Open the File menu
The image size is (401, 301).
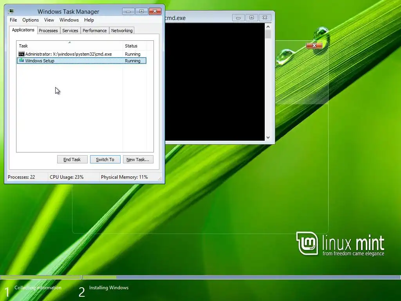click(x=13, y=20)
